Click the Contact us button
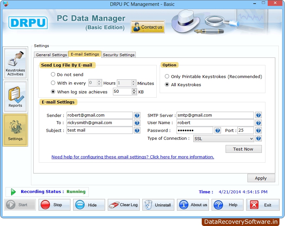285x226 pixels. click(x=148, y=27)
